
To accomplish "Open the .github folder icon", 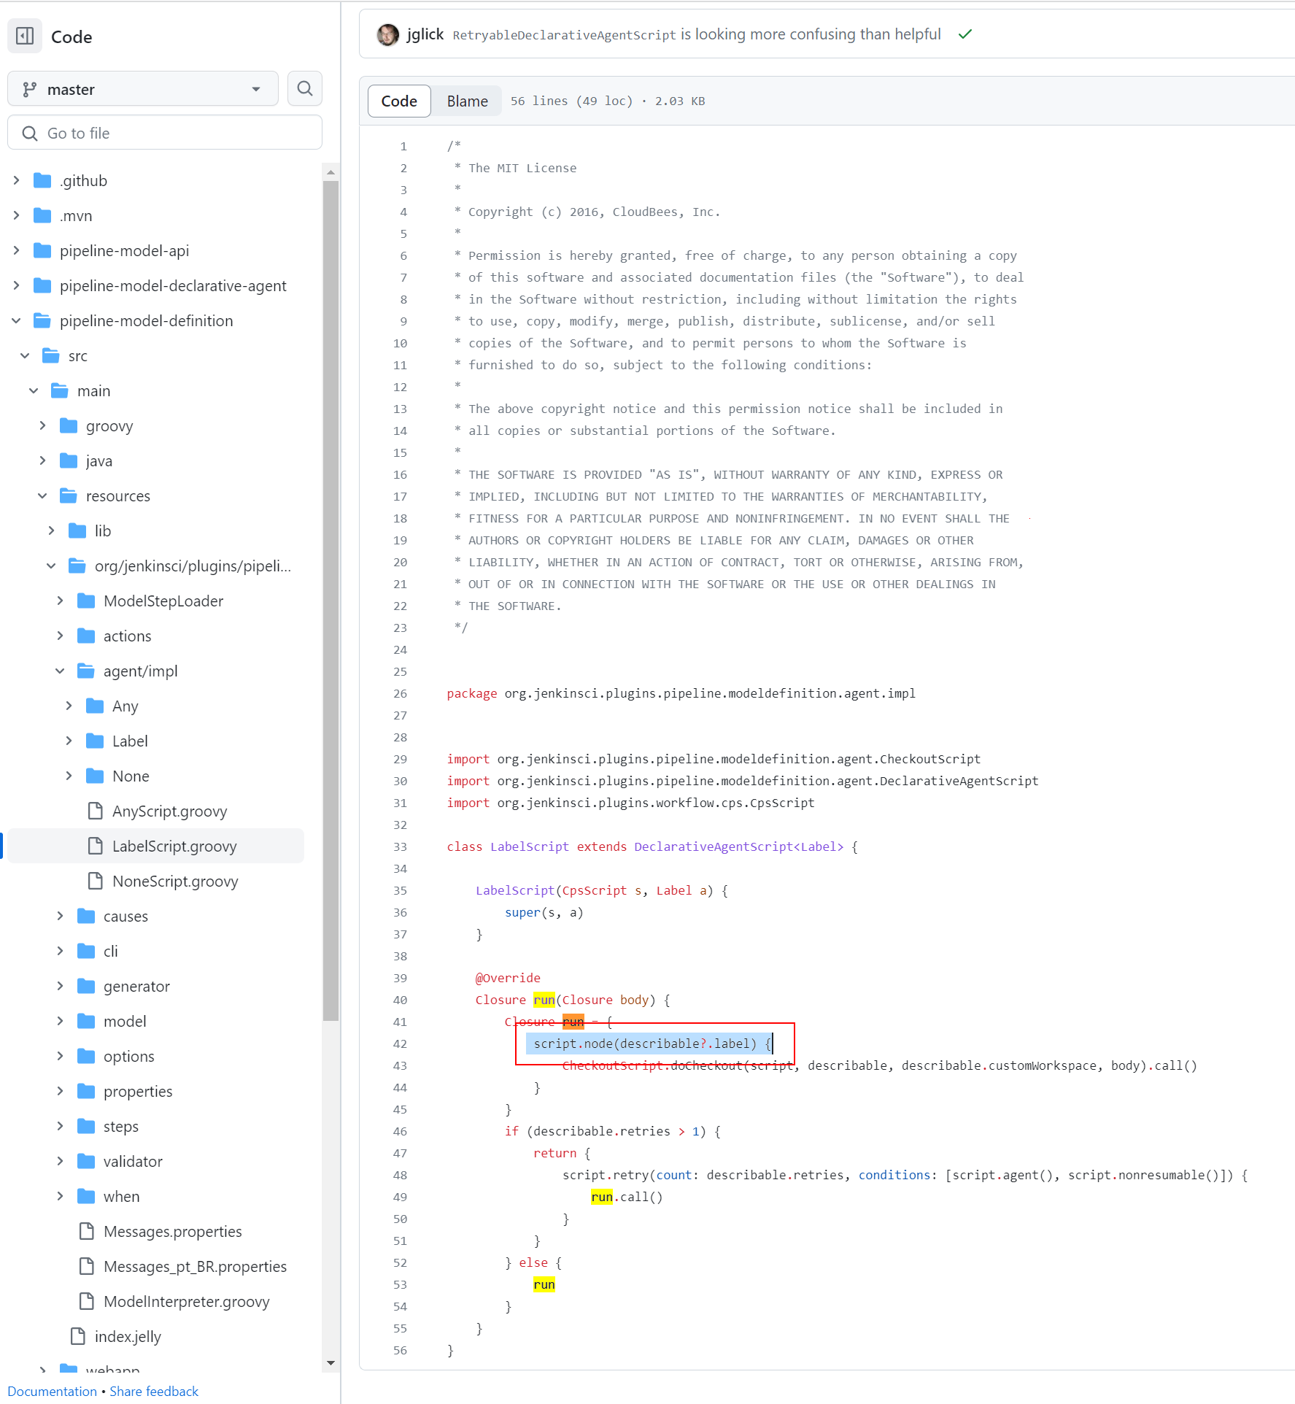I will pyautogui.click(x=42, y=180).
